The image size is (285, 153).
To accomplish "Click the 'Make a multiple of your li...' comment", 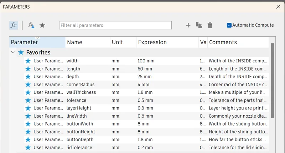I will pos(237,92).
